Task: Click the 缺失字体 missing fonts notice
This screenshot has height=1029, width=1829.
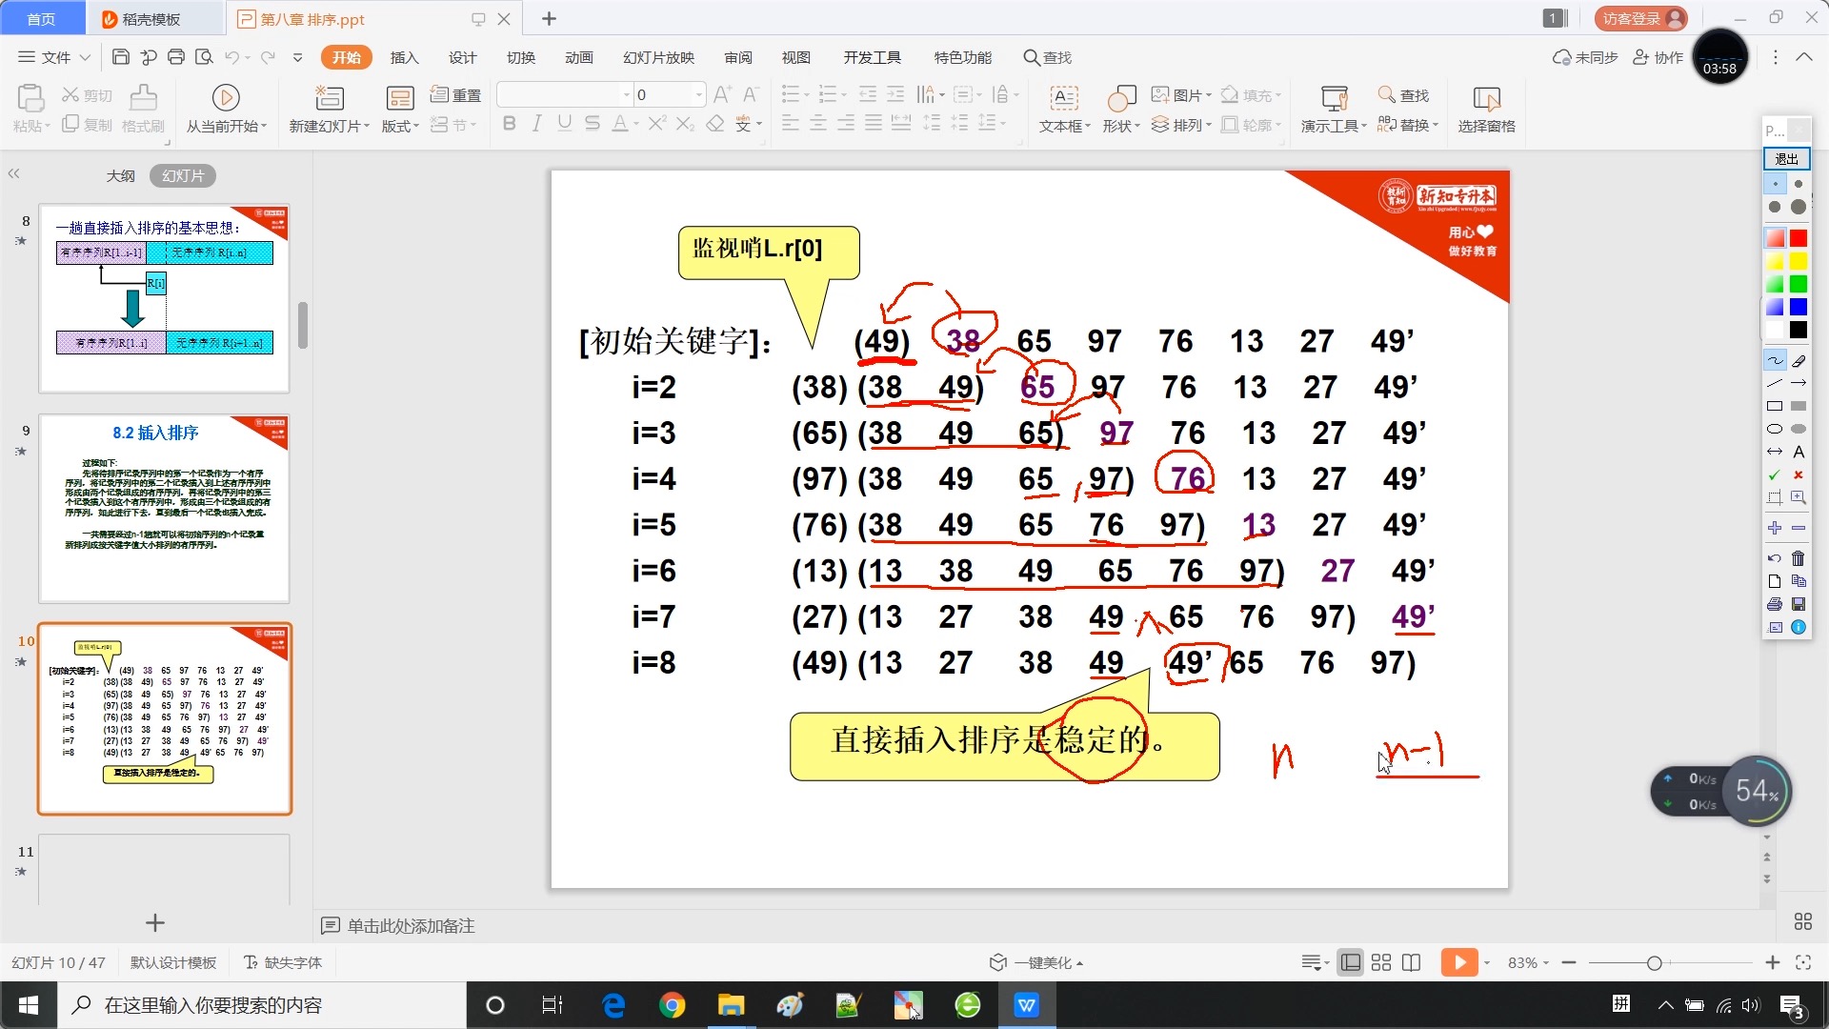Action: [283, 962]
